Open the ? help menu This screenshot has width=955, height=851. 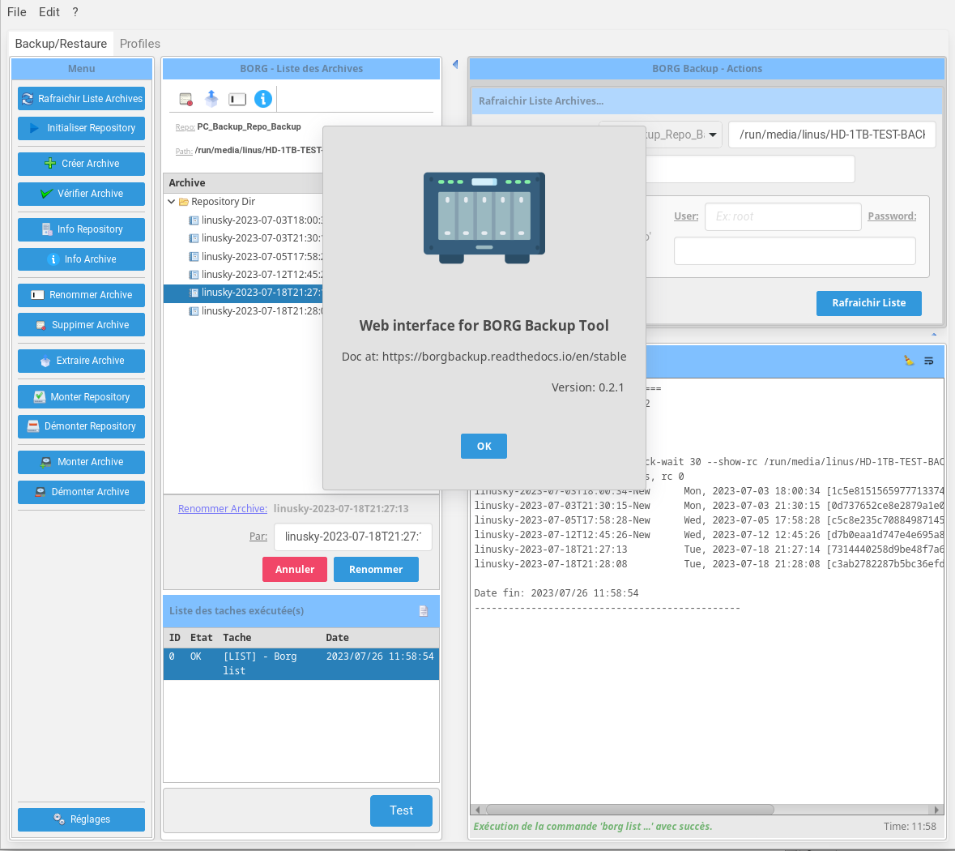(x=75, y=12)
